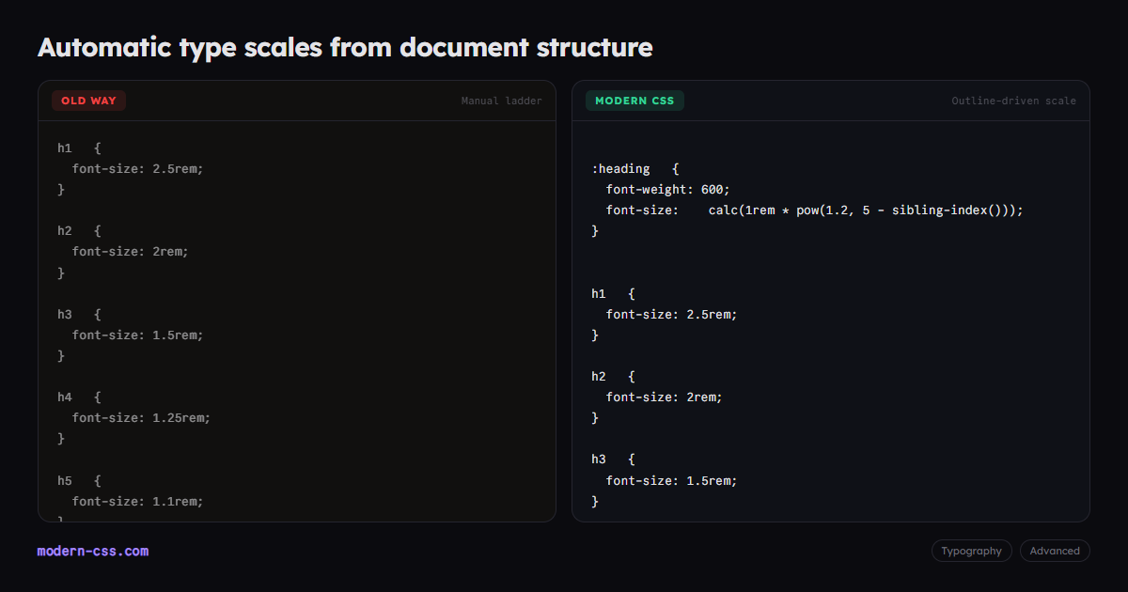Click 'font-size: 2rem;' in Old Way panel

130,252
